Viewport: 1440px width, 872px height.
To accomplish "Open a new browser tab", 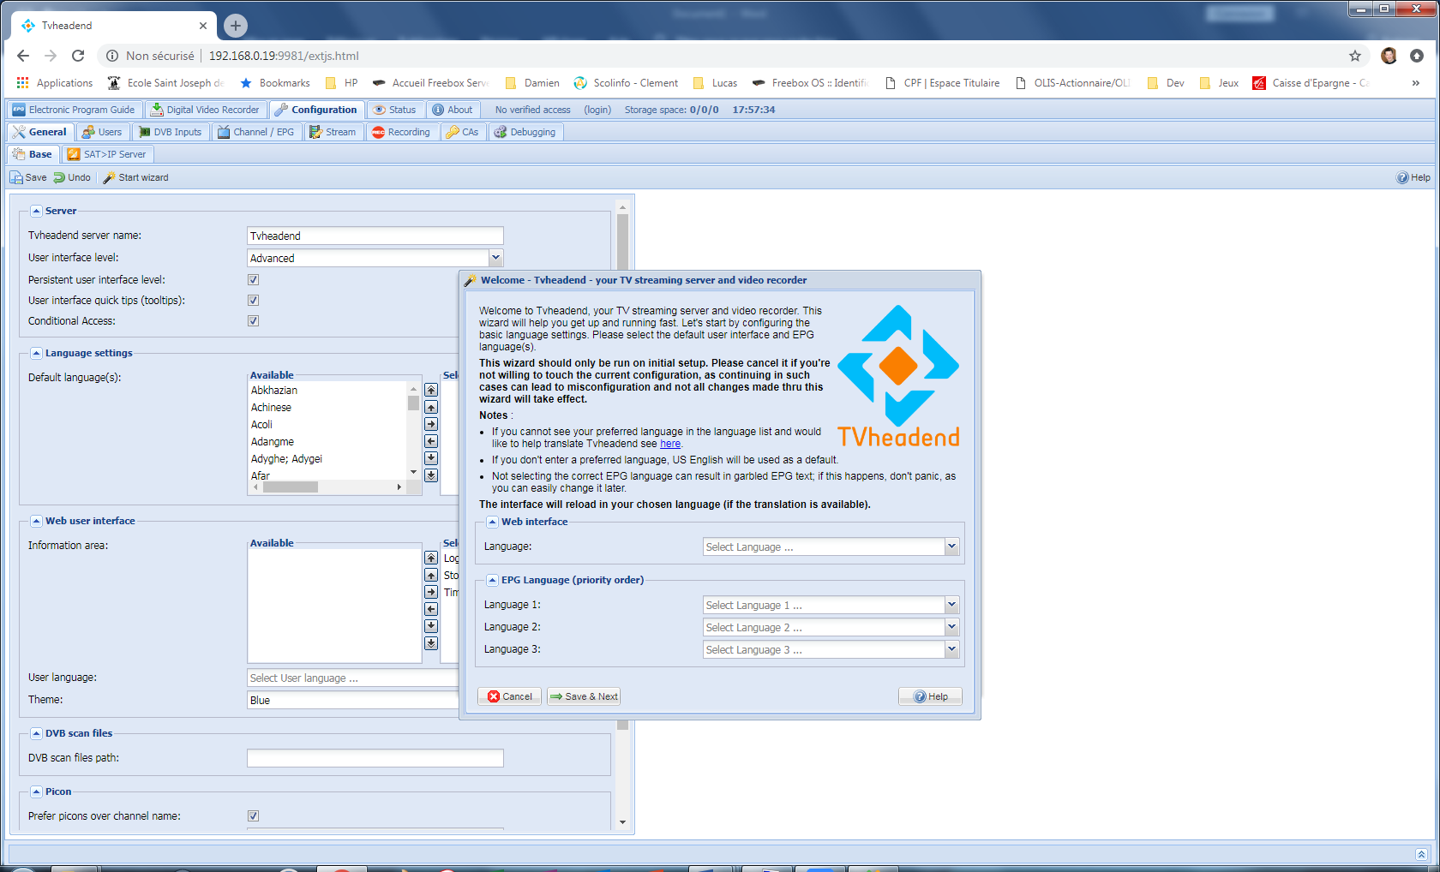I will click(236, 26).
